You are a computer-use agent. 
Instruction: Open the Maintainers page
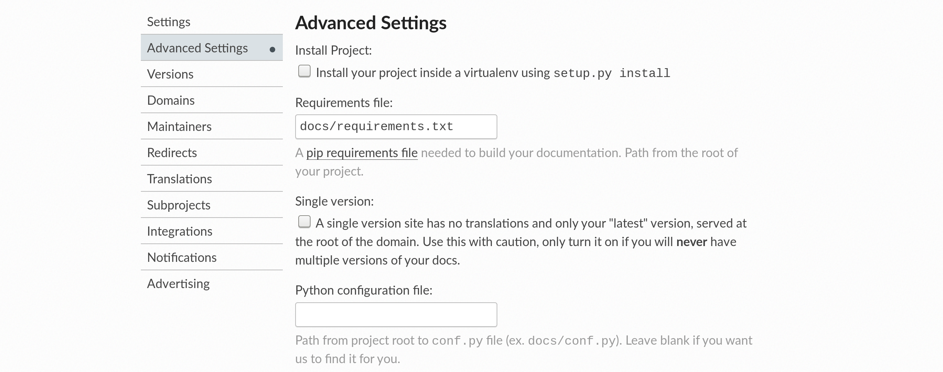[179, 127]
